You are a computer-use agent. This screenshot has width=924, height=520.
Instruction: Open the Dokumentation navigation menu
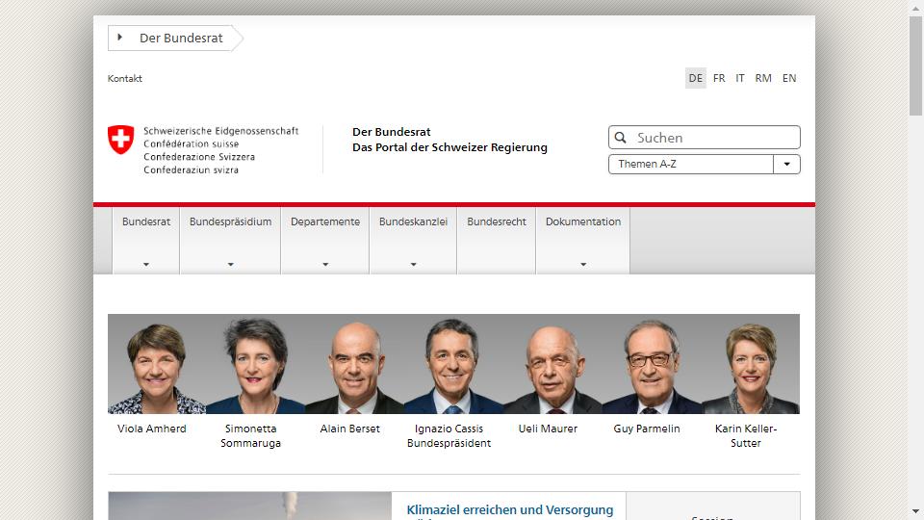pyautogui.click(x=583, y=240)
